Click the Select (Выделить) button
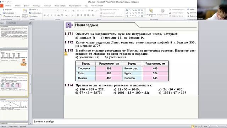227x128 pixels. click(192, 16)
